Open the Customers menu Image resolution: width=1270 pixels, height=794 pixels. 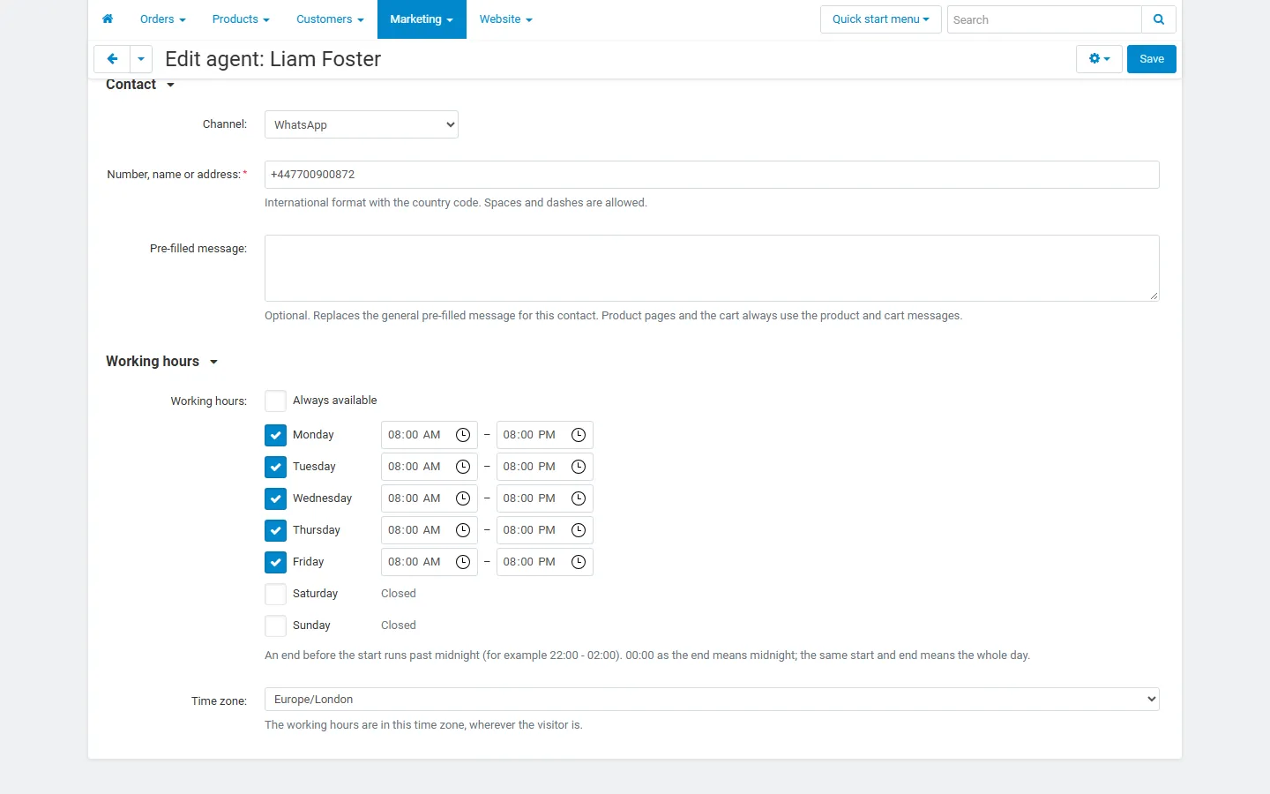pyautogui.click(x=330, y=19)
